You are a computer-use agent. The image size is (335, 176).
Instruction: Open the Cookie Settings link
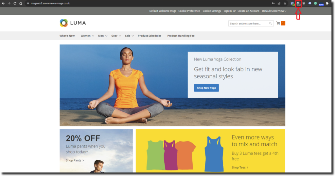click(x=212, y=11)
